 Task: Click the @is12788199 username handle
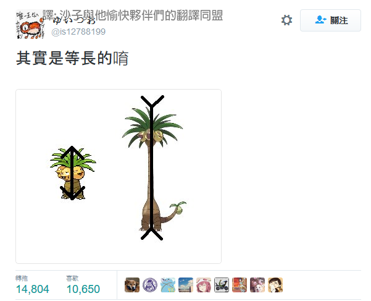tap(78, 32)
